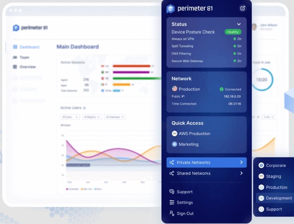Viewport: 294px width, 224px height.
Task: Click the Settings sliders icon
Action: 172,202
